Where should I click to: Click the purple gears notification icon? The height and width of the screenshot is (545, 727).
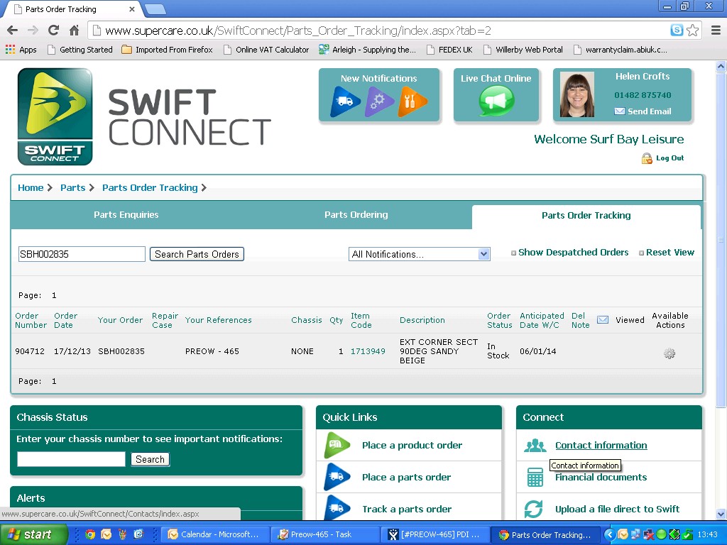379,101
